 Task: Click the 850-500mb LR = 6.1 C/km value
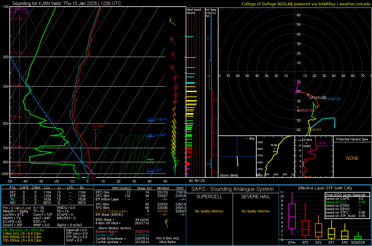(22, 237)
